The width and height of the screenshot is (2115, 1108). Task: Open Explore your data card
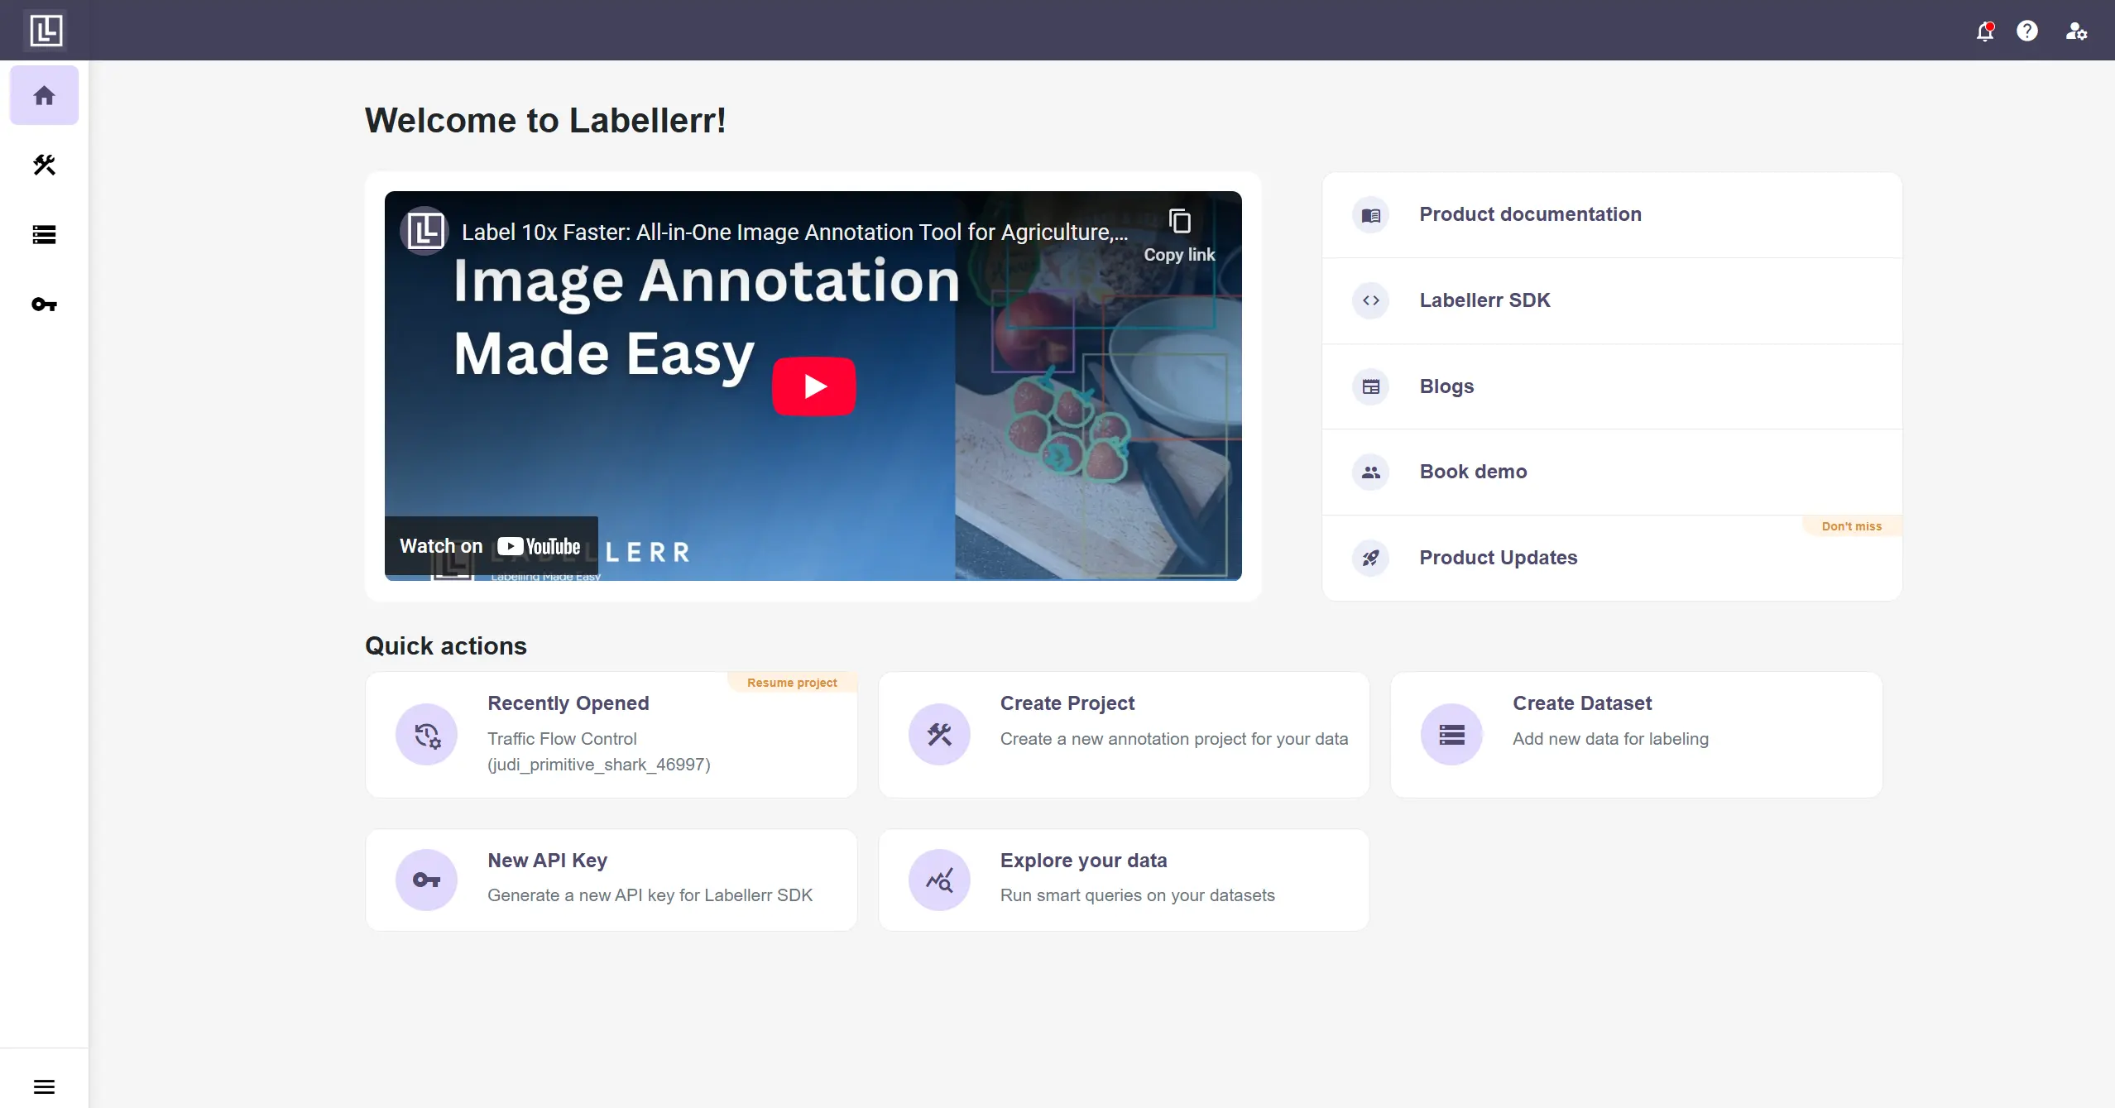1124,880
